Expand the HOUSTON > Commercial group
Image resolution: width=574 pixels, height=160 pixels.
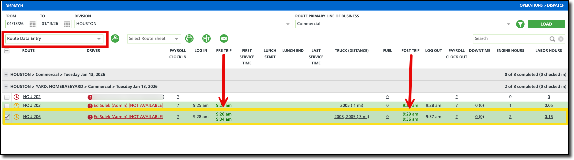coord(6,75)
